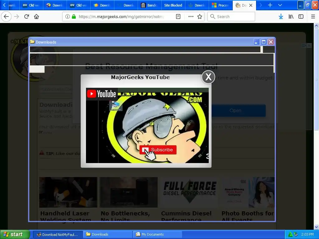This screenshot has height=239, width=319.
Task: Reload the current page
Action: tap(26, 16)
